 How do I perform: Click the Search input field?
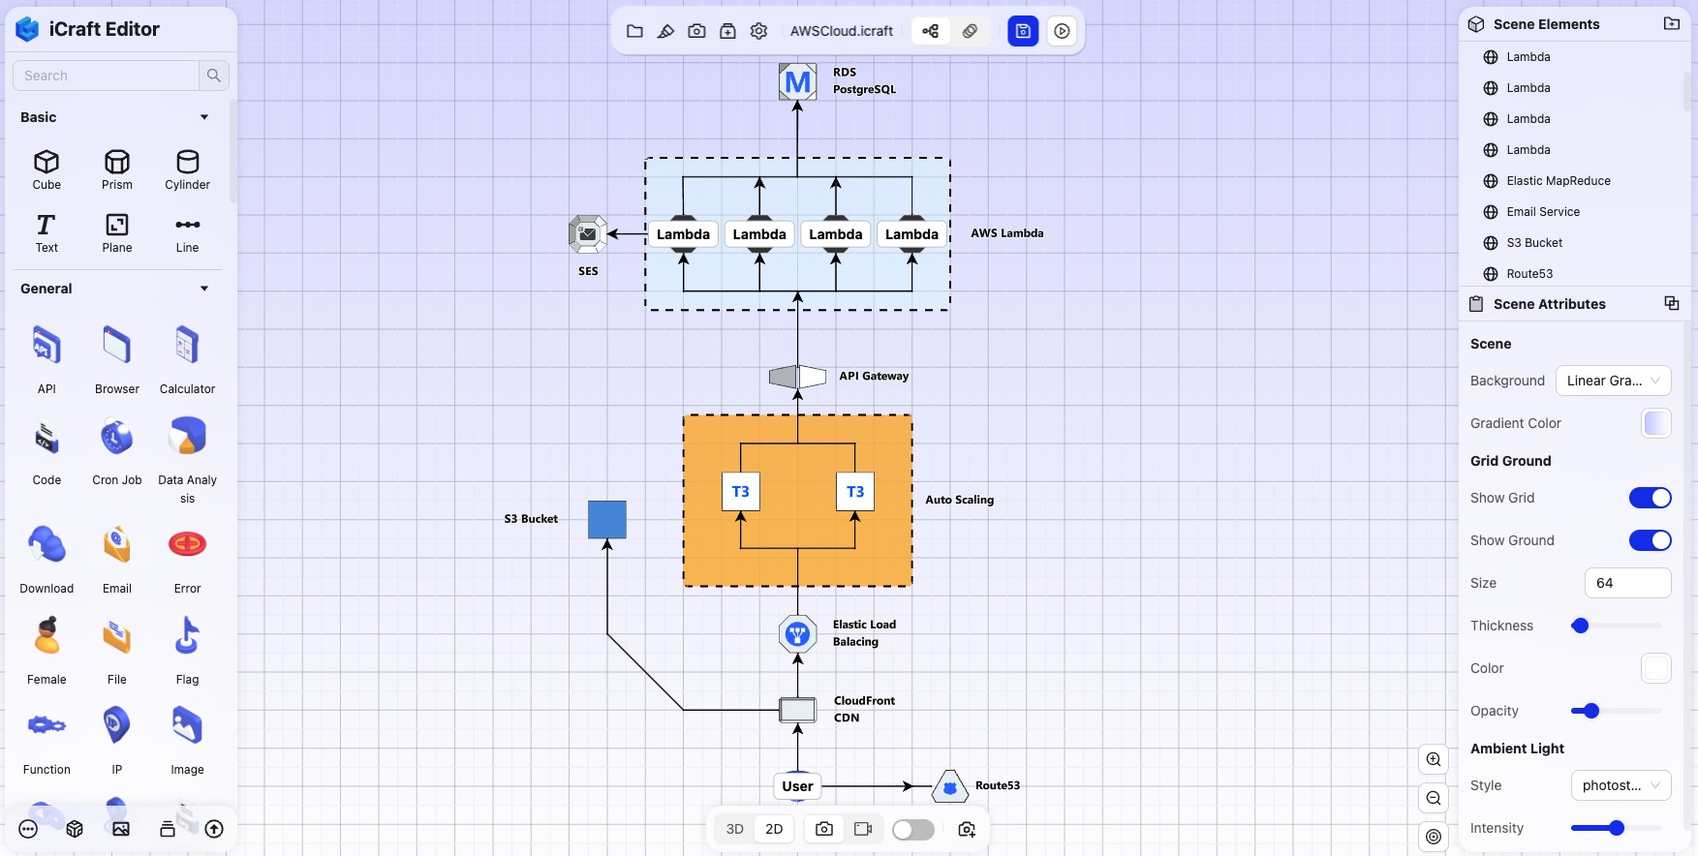[x=106, y=76]
